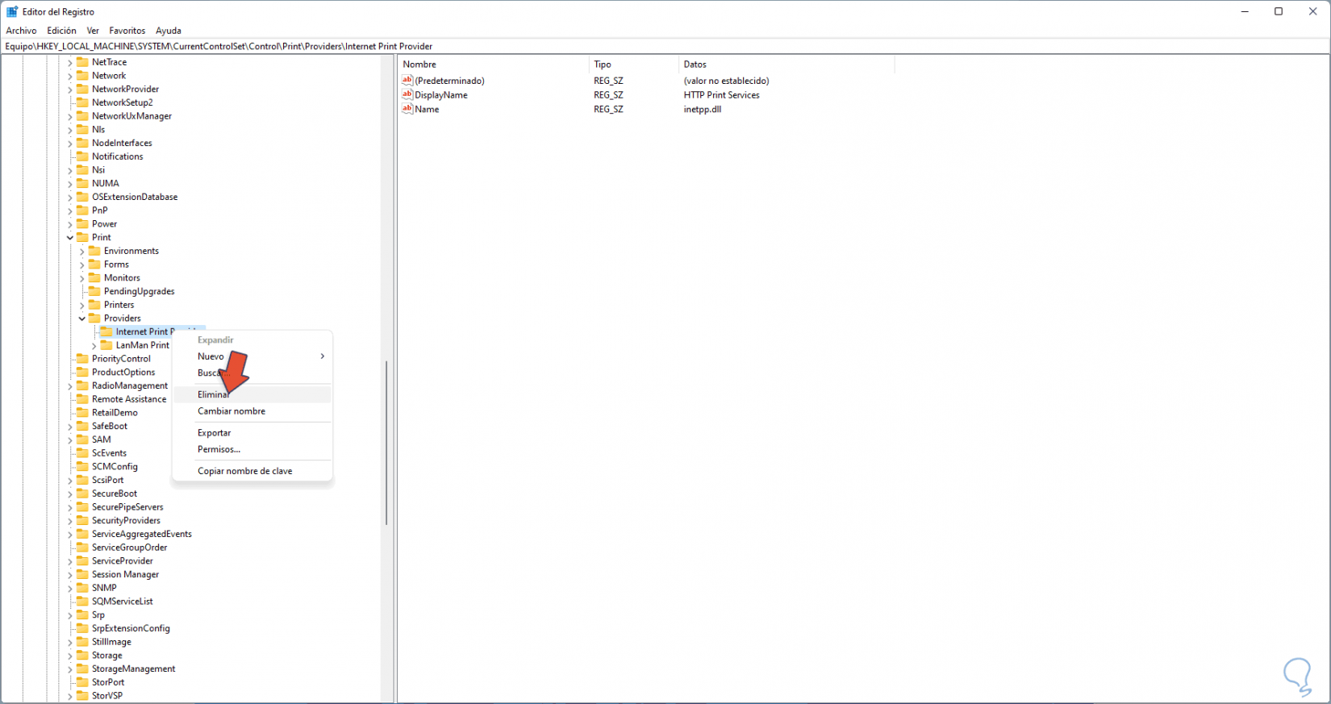Select the Name value row label
Viewport: 1331px width, 704px height.
point(427,110)
